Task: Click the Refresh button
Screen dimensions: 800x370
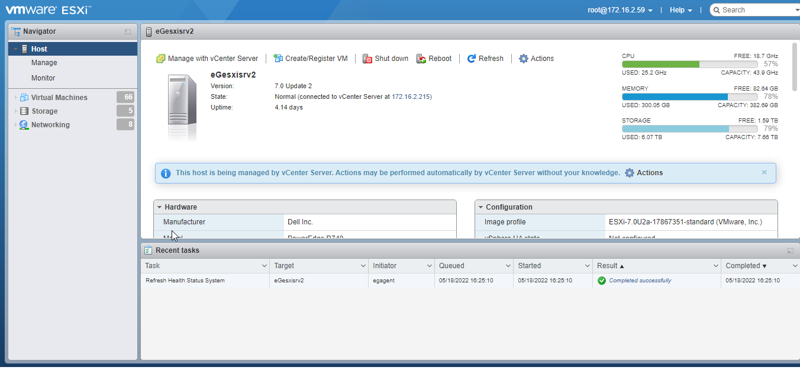Action: tap(485, 59)
